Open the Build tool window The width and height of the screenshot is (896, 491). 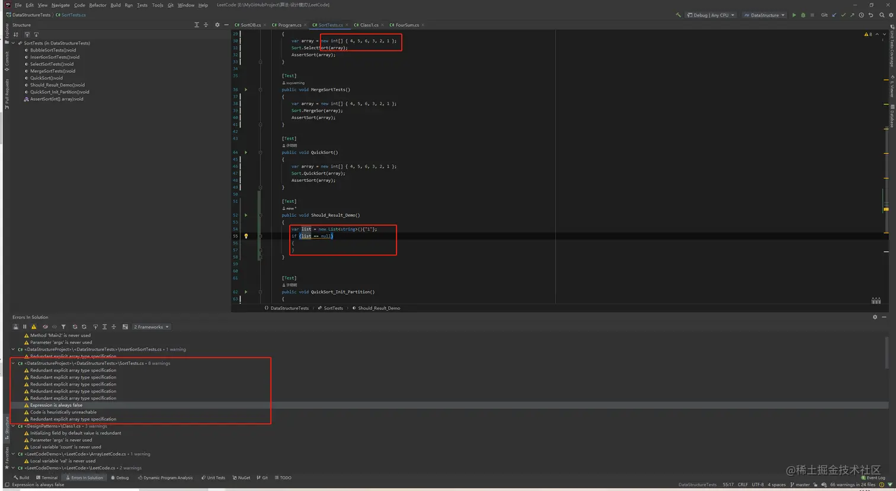coord(22,478)
